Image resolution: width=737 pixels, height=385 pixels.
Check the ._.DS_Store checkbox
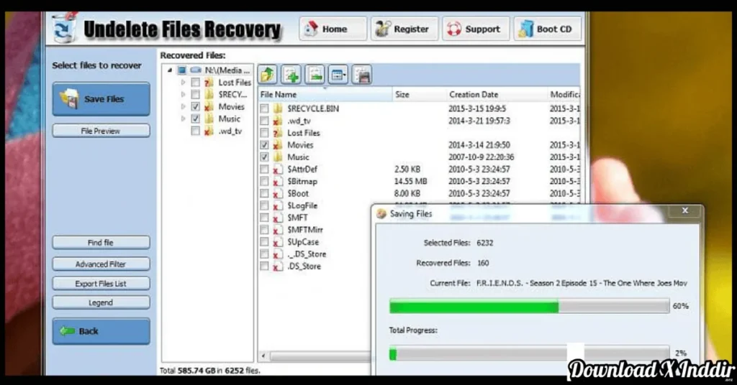[265, 254]
